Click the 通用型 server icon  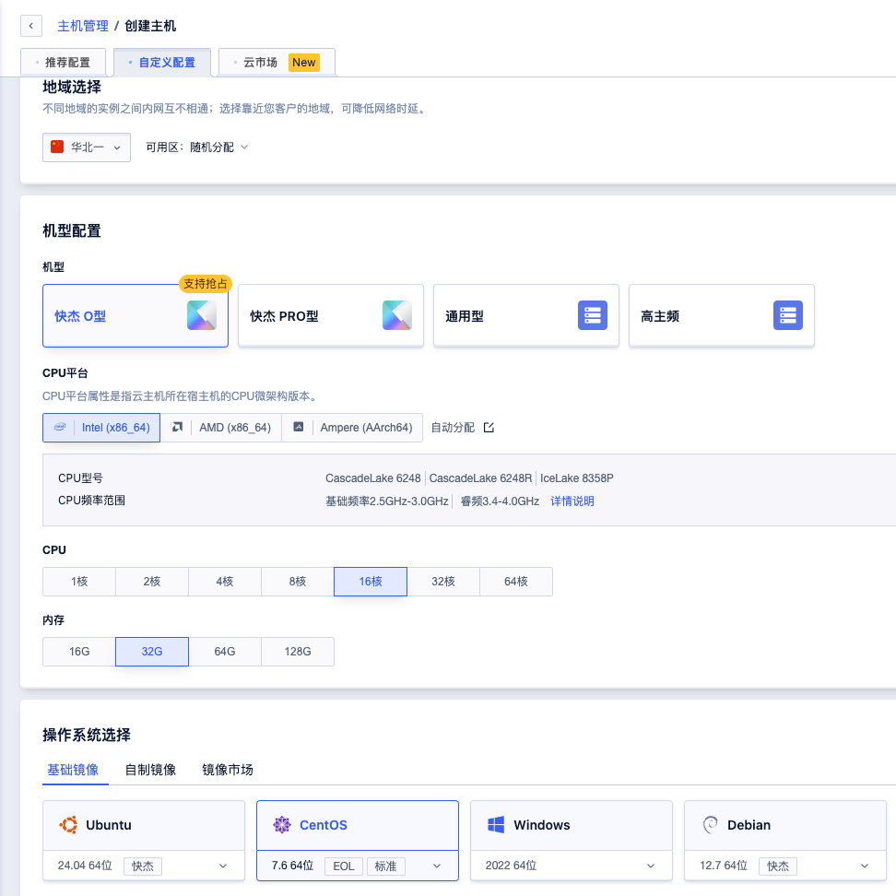[593, 315]
